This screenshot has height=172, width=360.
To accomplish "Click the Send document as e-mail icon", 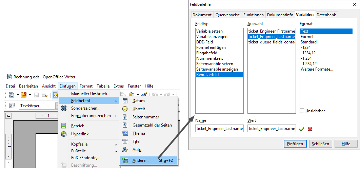I will (x=44, y=95).
